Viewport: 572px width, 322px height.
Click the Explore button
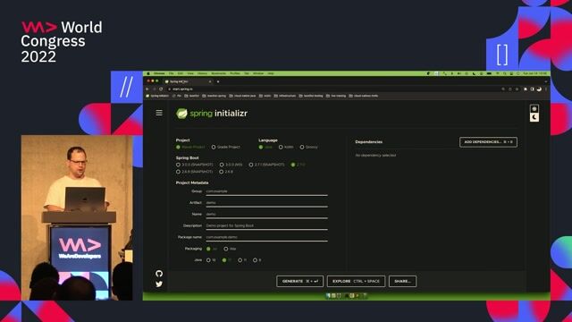(x=356, y=281)
